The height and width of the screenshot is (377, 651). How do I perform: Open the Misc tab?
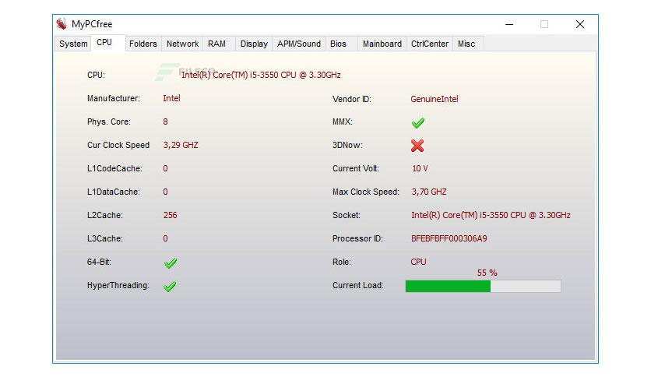pyautogui.click(x=468, y=44)
